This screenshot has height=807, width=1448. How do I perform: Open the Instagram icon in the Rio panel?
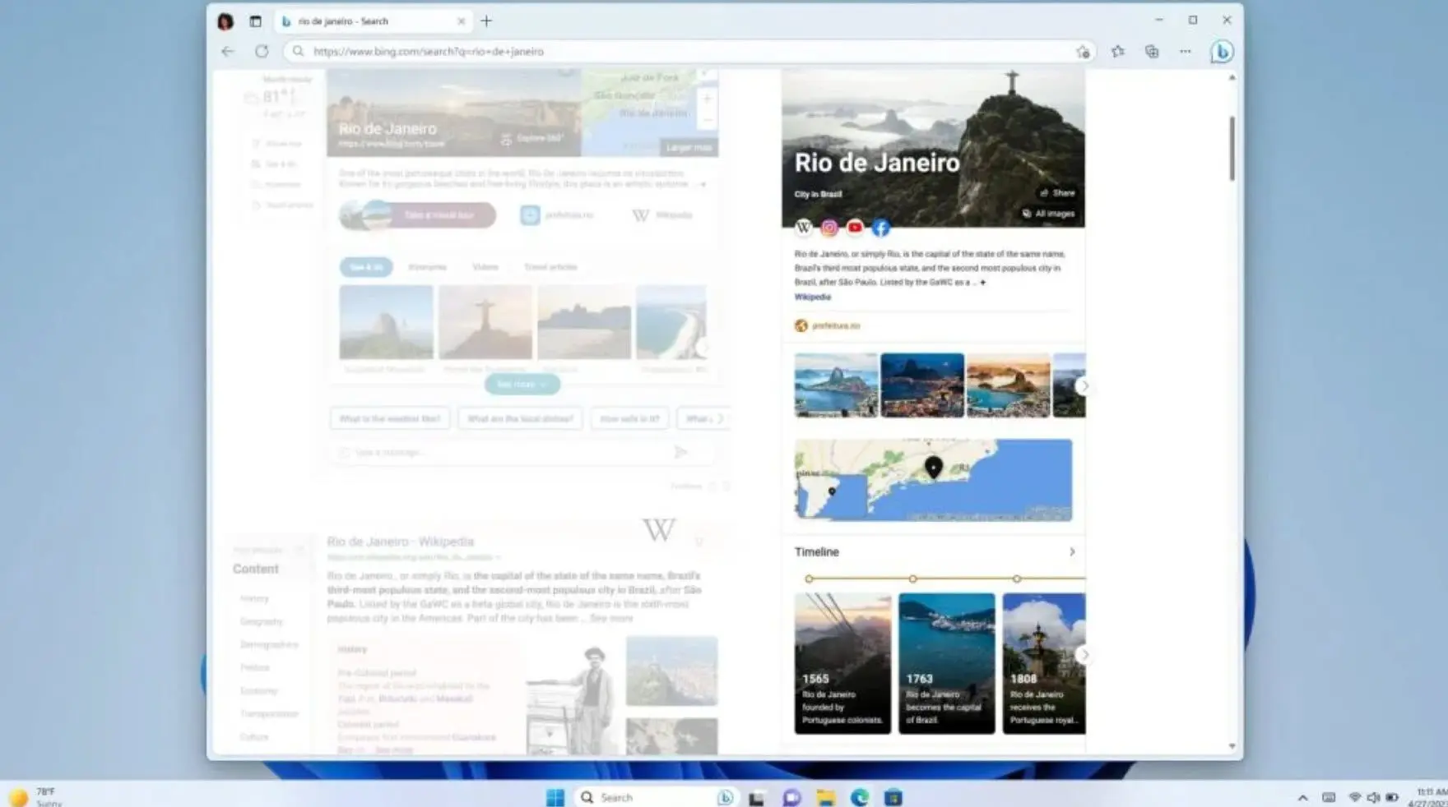(829, 228)
